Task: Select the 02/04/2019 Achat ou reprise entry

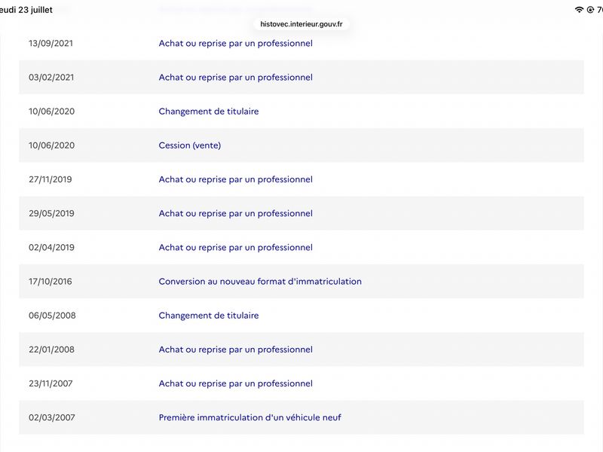Action: 235,248
